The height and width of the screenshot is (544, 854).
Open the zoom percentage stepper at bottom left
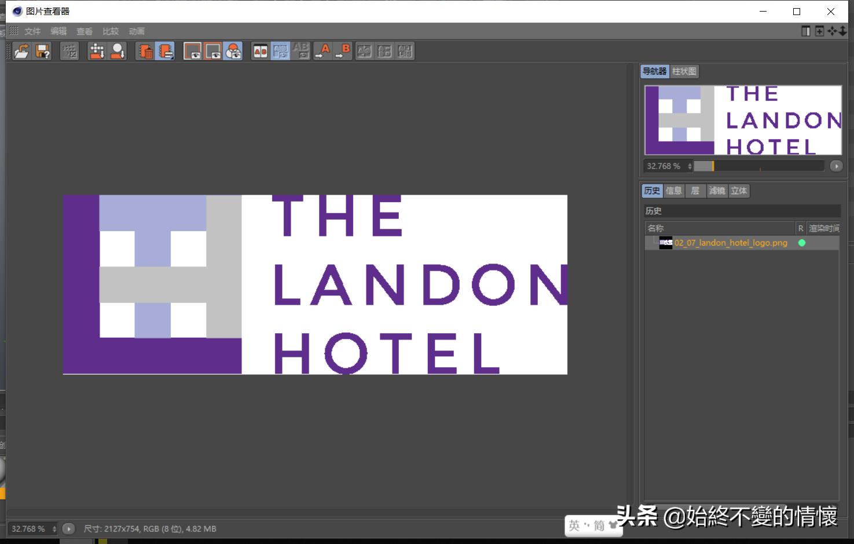tap(54, 528)
